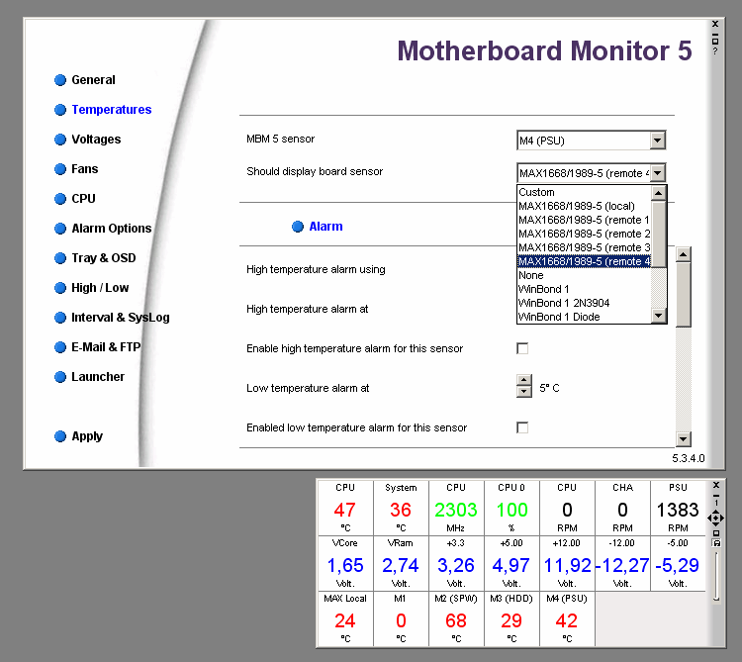This screenshot has height=662, width=742.
Task: Click the blue bullet next to Voltages
Action: (60, 140)
